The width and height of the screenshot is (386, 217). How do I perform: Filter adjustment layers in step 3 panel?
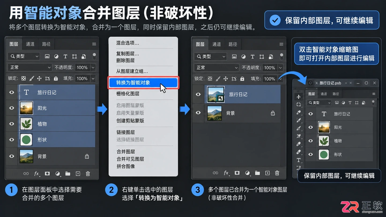click(x=243, y=57)
